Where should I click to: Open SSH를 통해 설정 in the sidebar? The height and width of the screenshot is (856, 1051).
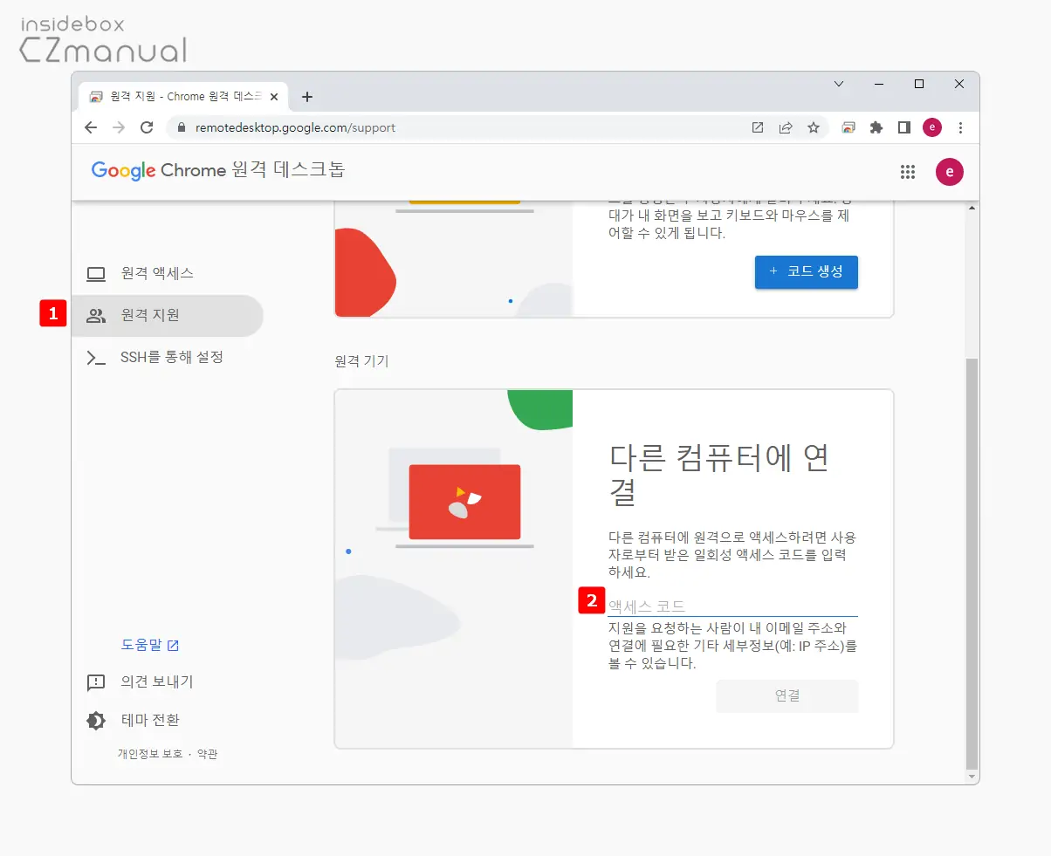[x=167, y=358]
